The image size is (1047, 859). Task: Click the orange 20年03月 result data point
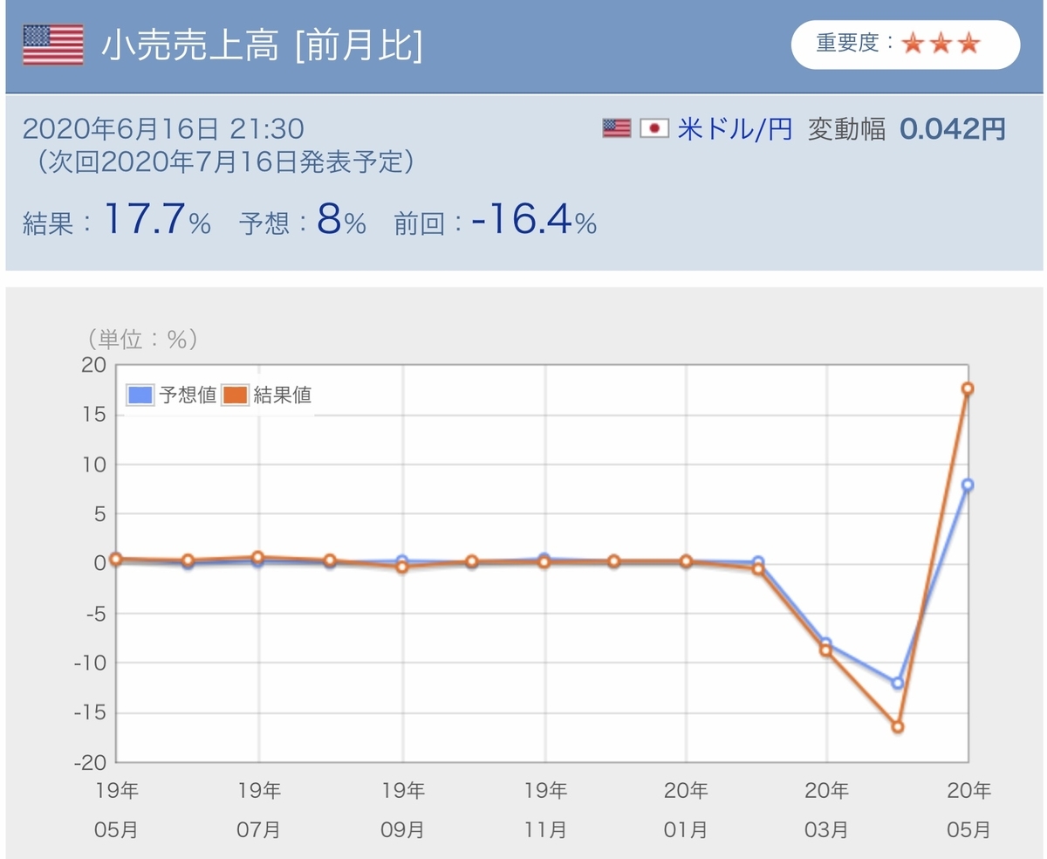click(825, 649)
